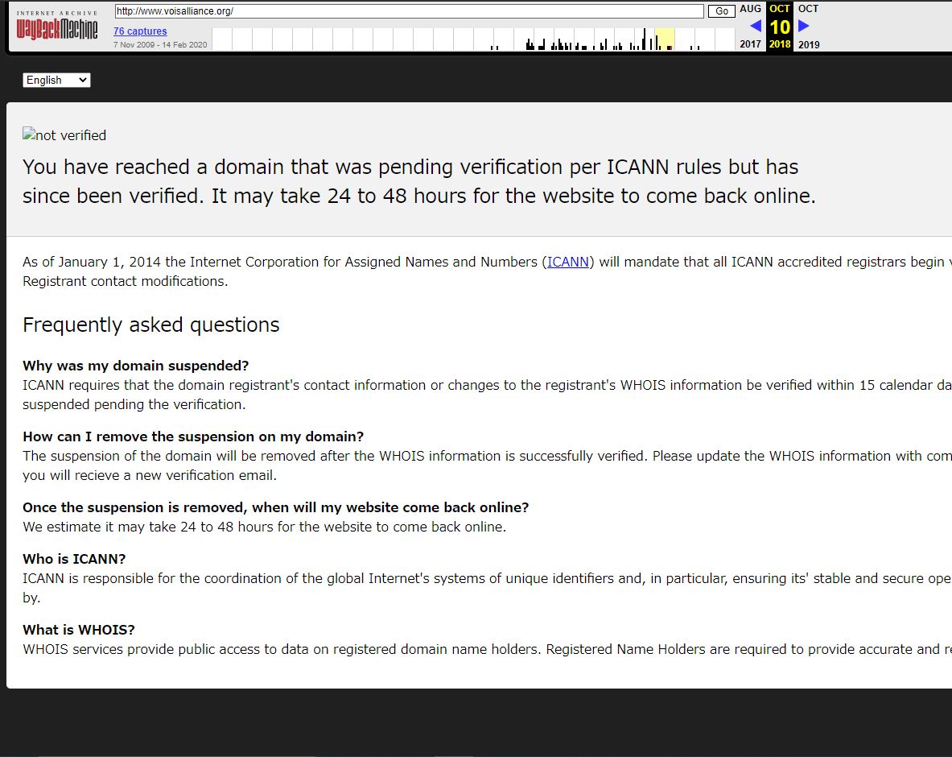Screen dimensions: 952x757
Task: Select the AUG previous month label
Action: point(750,9)
